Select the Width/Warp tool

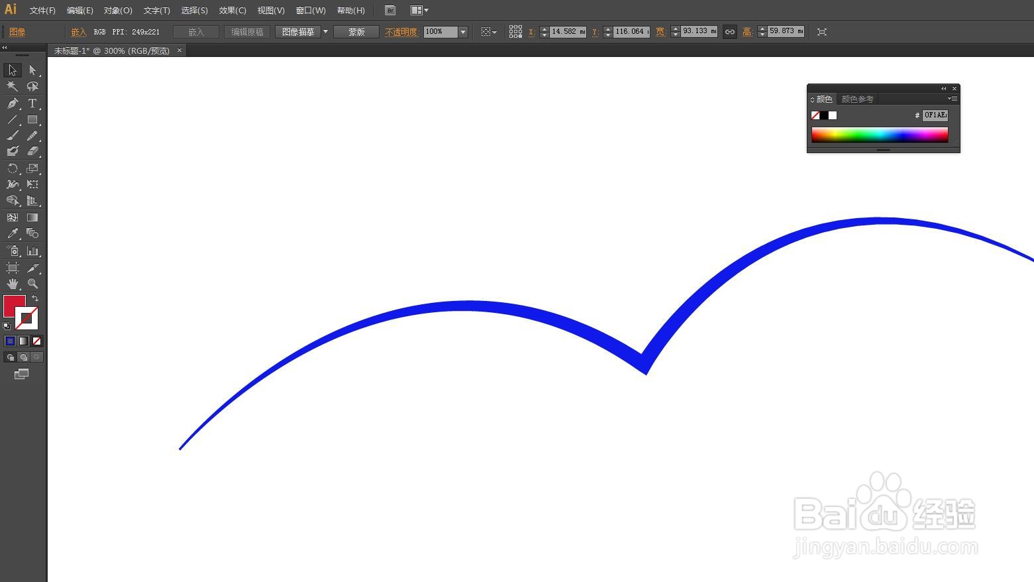[x=12, y=184]
